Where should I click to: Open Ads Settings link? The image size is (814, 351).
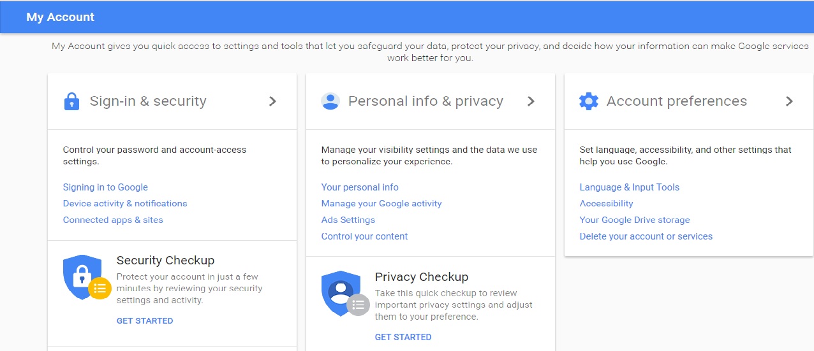tap(348, 220)
